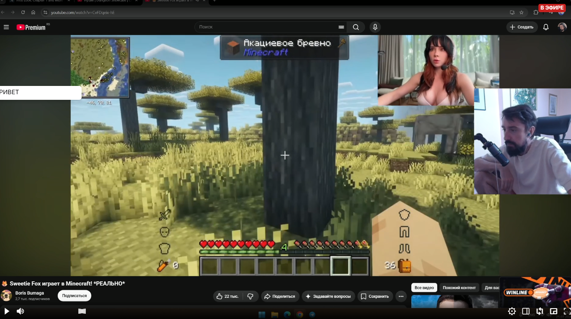Click the В ЭФИРЕ live badge
This screenshot has width=571, height=319.
552,8
